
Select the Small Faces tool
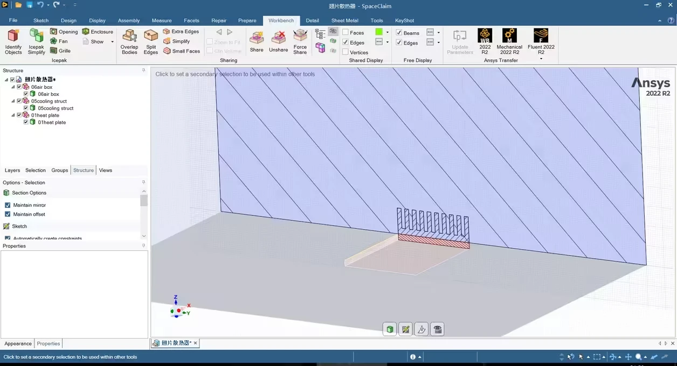click(181, 51)
